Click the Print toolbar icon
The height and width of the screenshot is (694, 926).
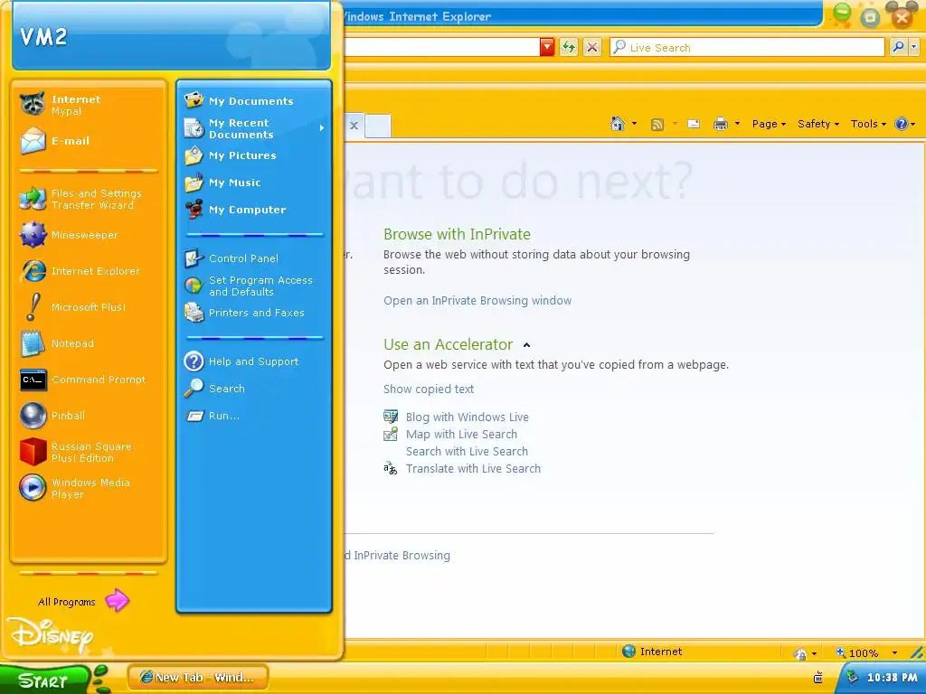pyautogui.click(x=721, y=124)
